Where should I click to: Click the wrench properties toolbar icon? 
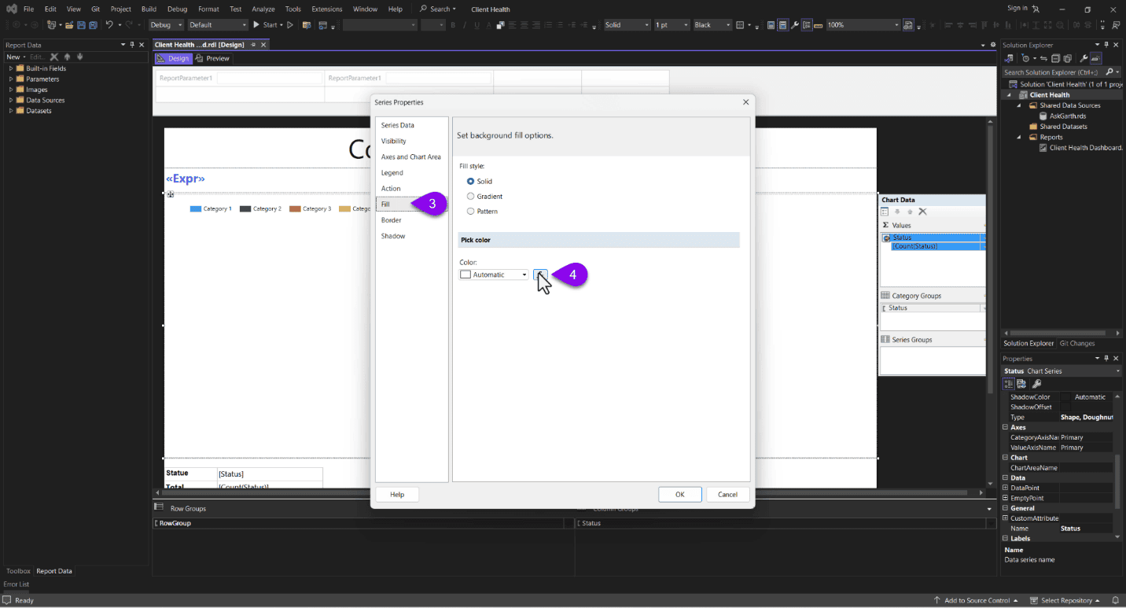point(794,25)
